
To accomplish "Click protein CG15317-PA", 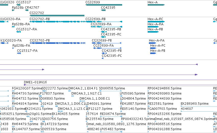I will 27,51.
